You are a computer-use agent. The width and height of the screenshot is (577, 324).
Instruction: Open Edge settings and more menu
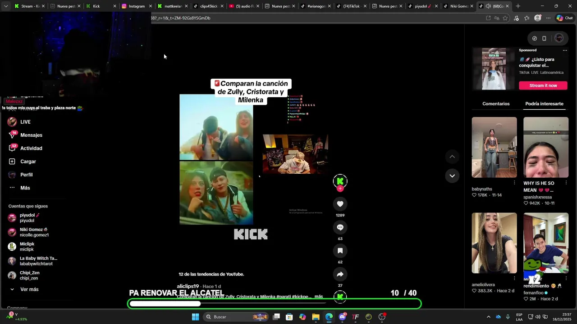[548, 18]
